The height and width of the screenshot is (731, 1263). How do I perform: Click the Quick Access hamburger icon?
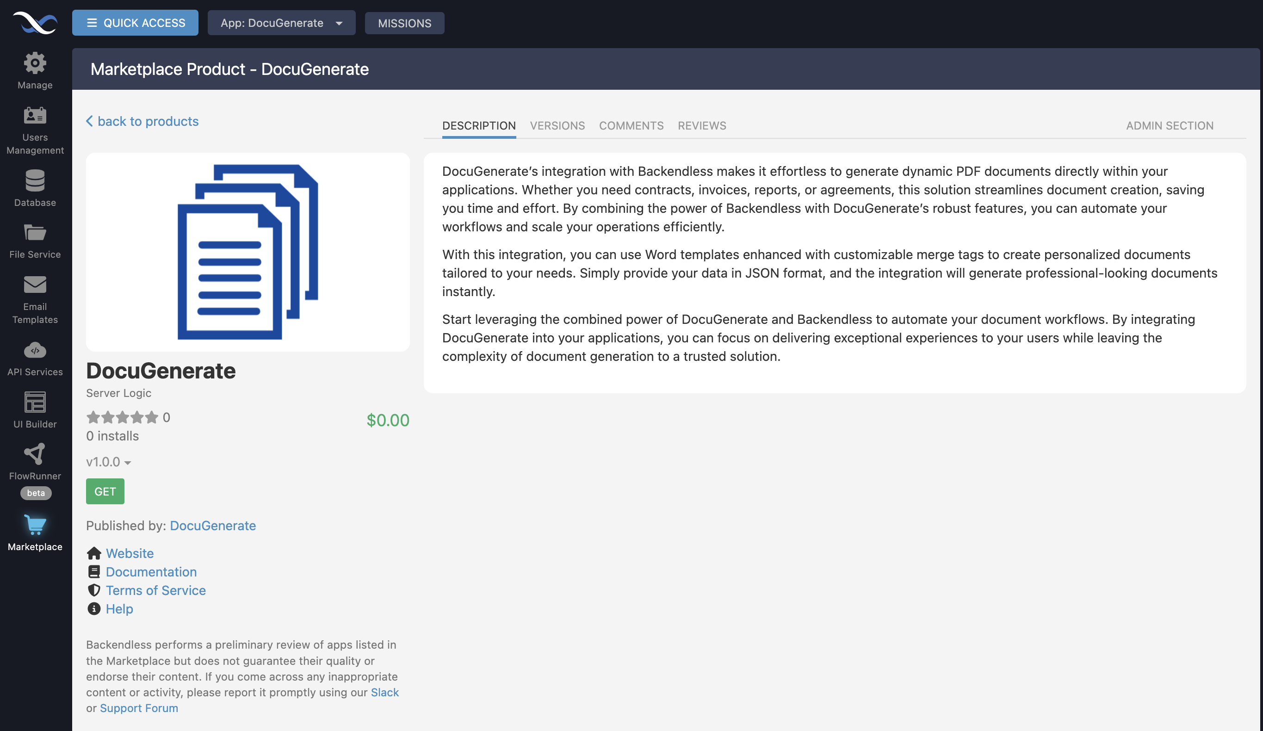click(92, 23)
